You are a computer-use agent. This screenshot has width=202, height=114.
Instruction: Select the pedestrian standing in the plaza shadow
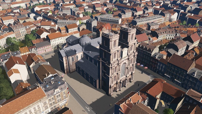(110, 104)
